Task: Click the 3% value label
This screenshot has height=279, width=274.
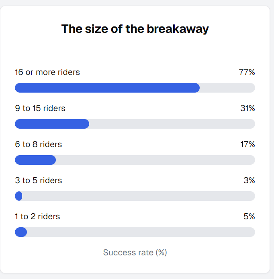Action: tap(249, 180)
